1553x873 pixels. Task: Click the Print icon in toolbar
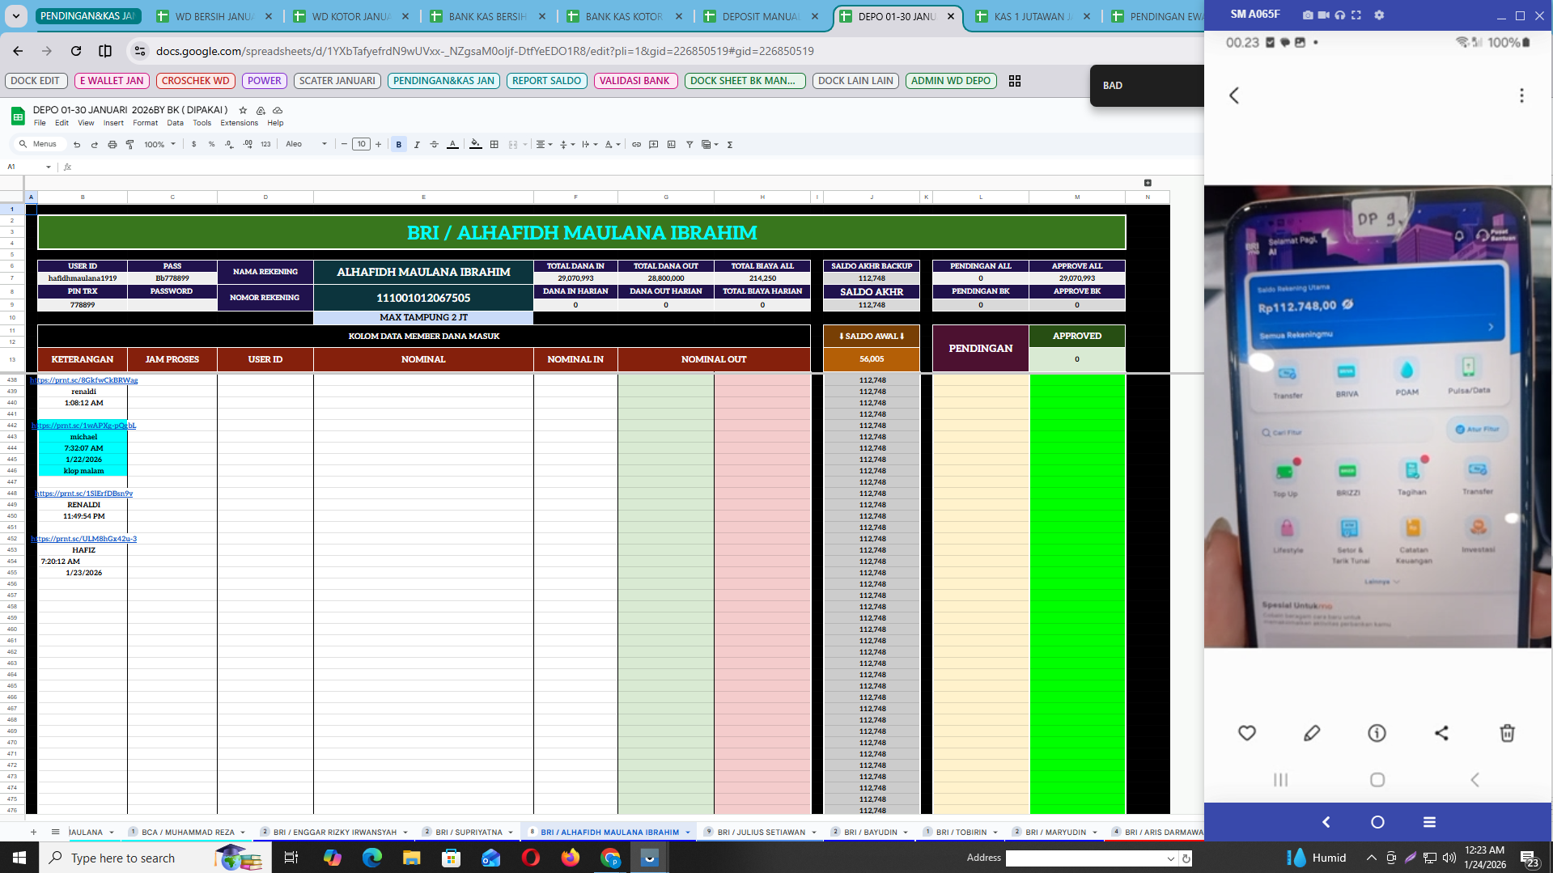(112, 145)
